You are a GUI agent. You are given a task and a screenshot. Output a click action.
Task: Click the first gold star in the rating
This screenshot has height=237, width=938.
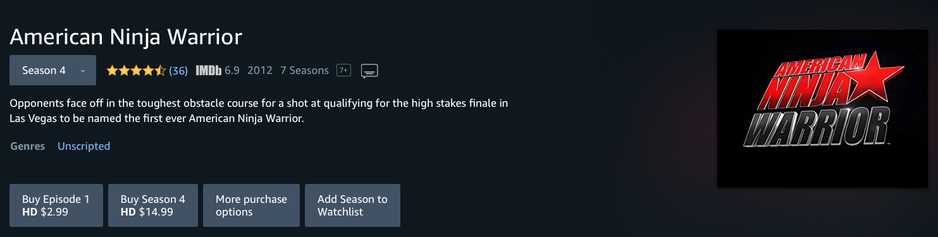click(112, 71)
